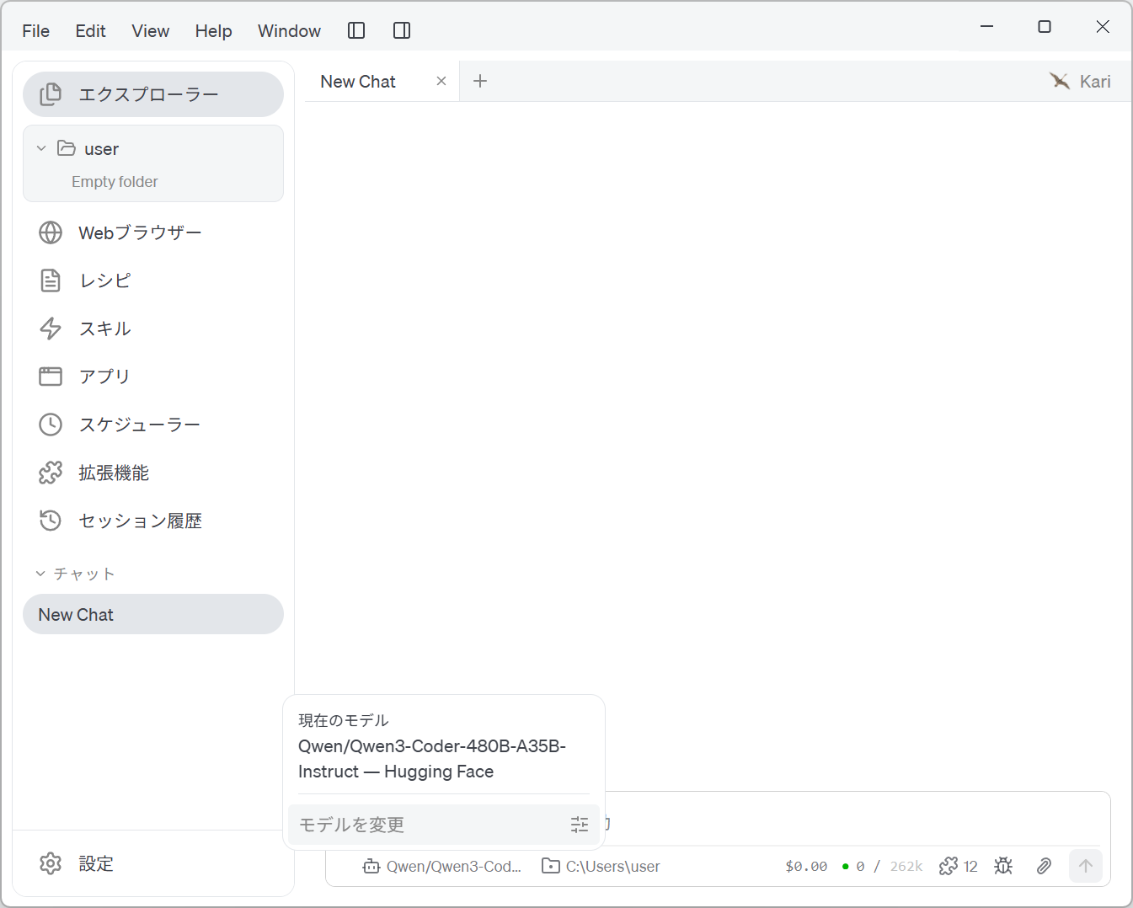Screen dimensions: 1133x908
Task: Open the Edit menu
Action: [90, 31]
